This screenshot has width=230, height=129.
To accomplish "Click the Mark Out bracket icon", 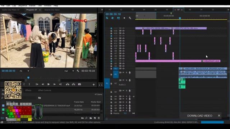I will (29, 84).
